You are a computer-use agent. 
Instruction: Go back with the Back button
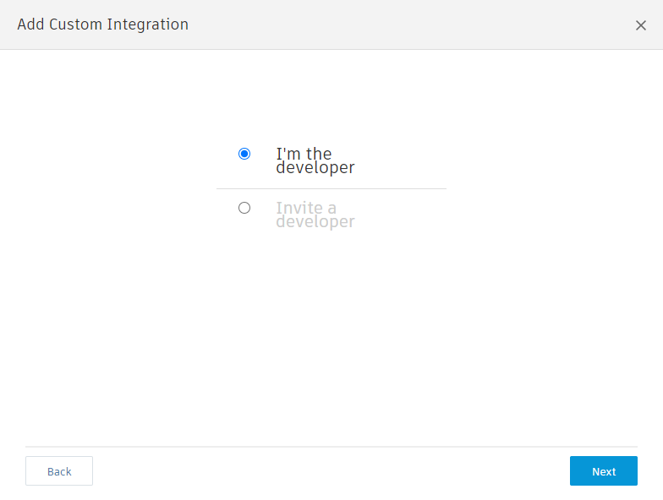coord(59,471)
